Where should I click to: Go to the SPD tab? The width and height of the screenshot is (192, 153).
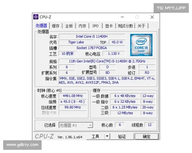pos(95,26)
